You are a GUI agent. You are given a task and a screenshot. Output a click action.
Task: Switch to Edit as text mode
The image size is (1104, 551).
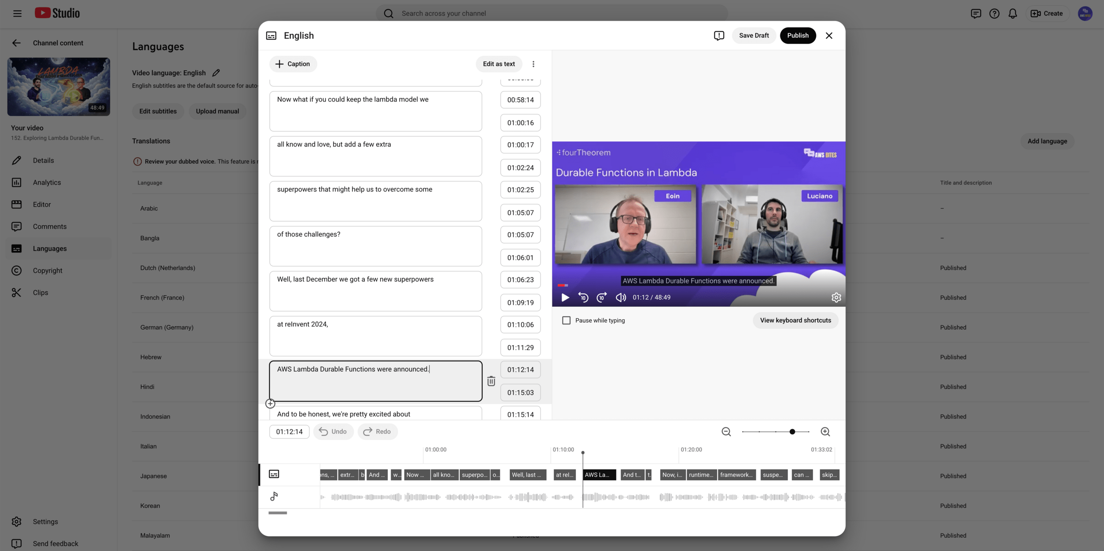coord(499,64)
